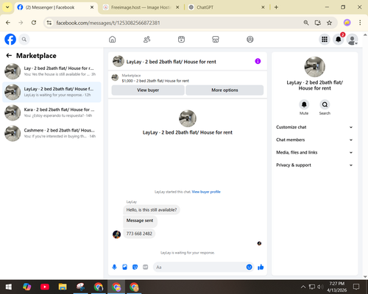The image size is (368, 294).
Task: Show hidden system tray icons
Action: pyautogui.click(x=303, y=287)
